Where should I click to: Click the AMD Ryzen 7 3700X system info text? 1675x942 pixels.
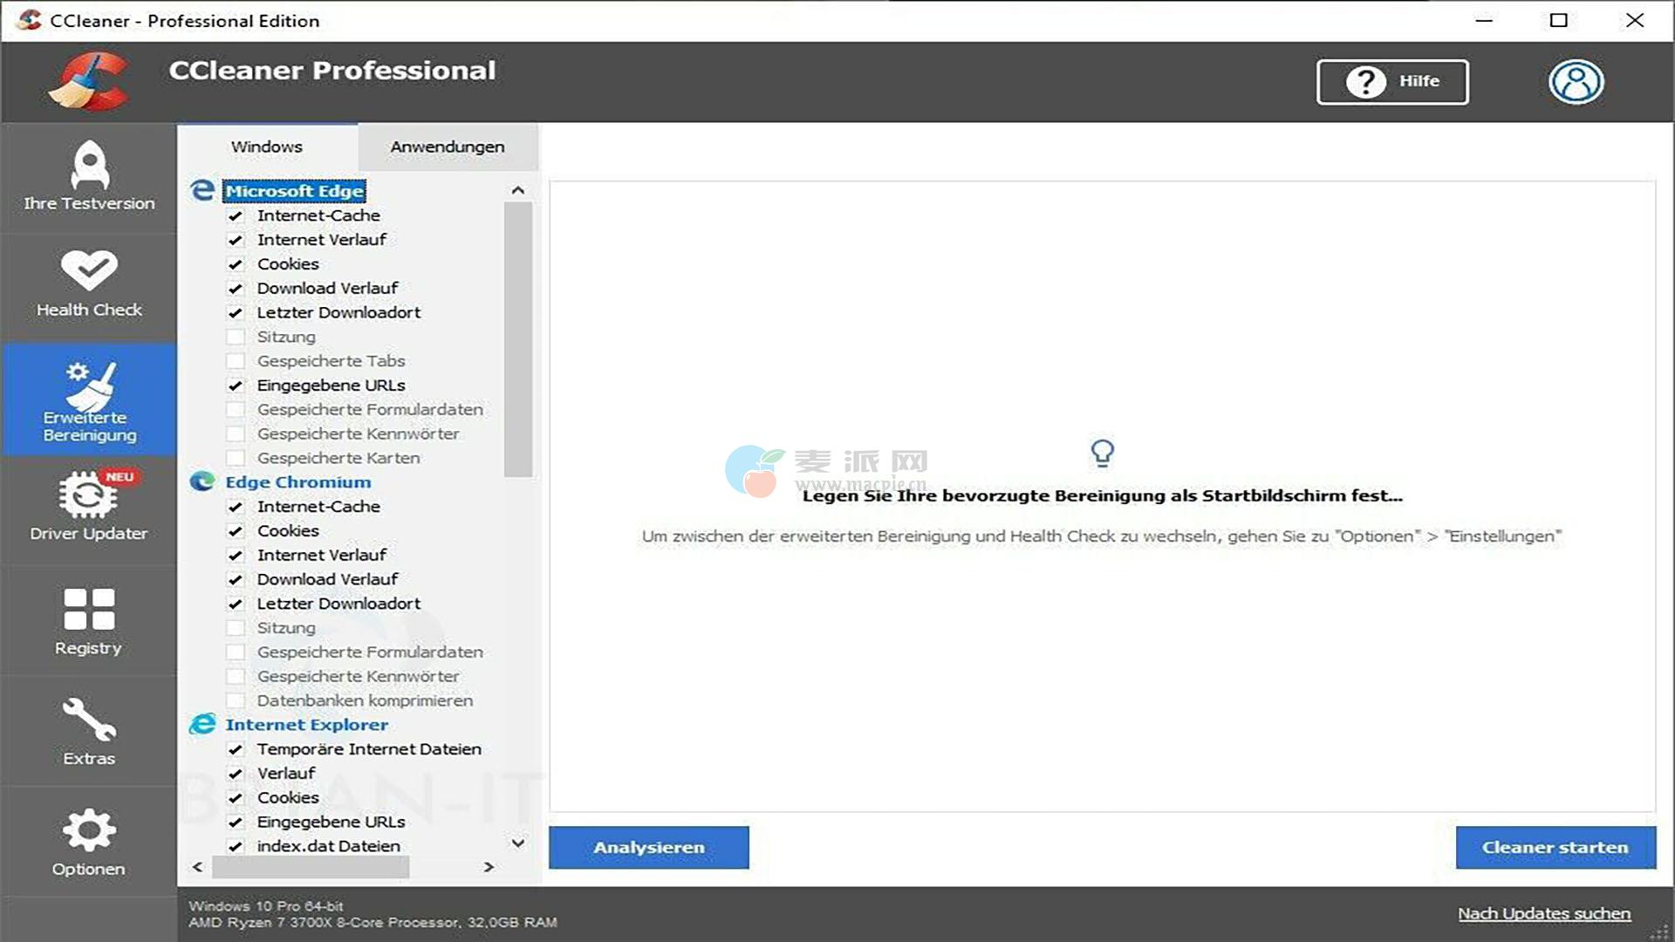pyautogui.click(x=373, y=922)
